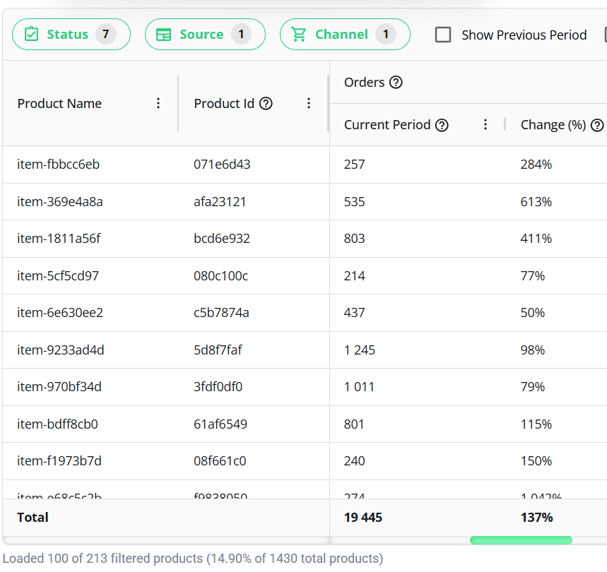Open the Source filter chip
The image size is (607, 572).
(204, 35)
